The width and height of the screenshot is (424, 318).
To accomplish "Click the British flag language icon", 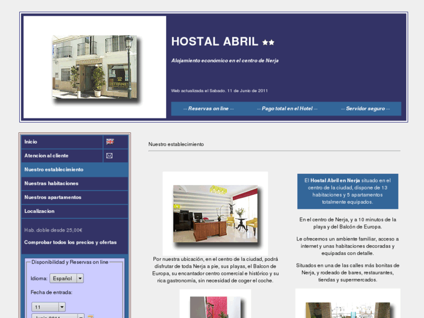I will click(x=110, y=142).
